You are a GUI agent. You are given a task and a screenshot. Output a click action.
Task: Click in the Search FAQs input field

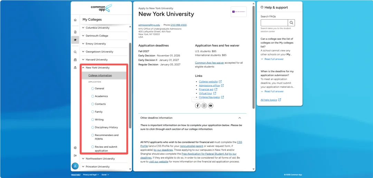click(274, 23)
